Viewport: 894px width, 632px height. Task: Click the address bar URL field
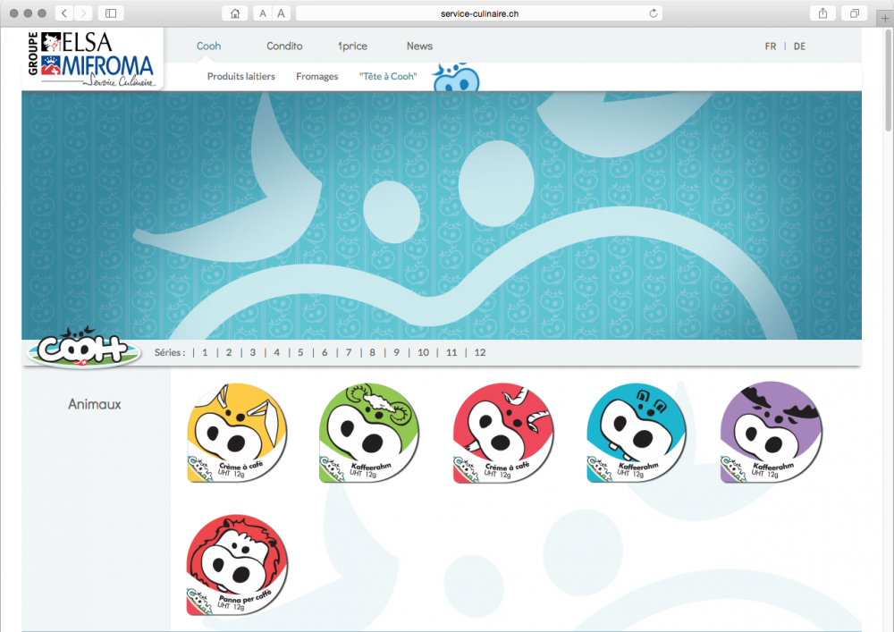click(x=481, y=13)
